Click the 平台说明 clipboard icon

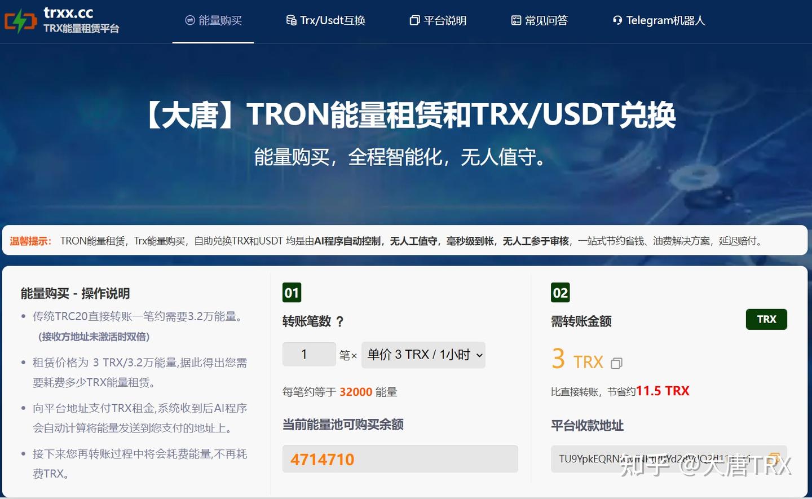point(414,20)
